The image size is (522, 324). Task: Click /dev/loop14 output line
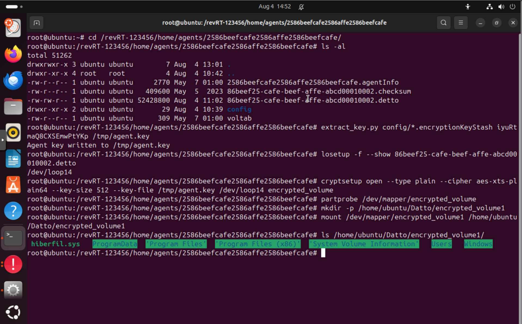pyautogui.click(x=49, y=172)
